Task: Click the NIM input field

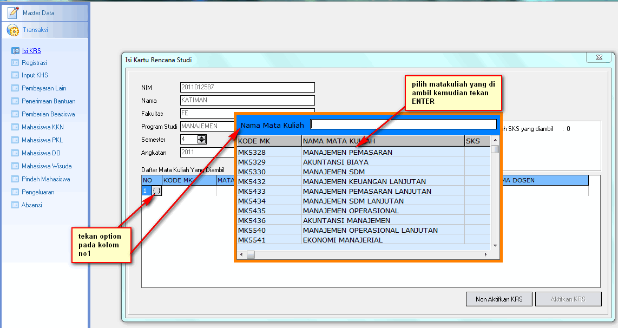Action: point(247,87)
